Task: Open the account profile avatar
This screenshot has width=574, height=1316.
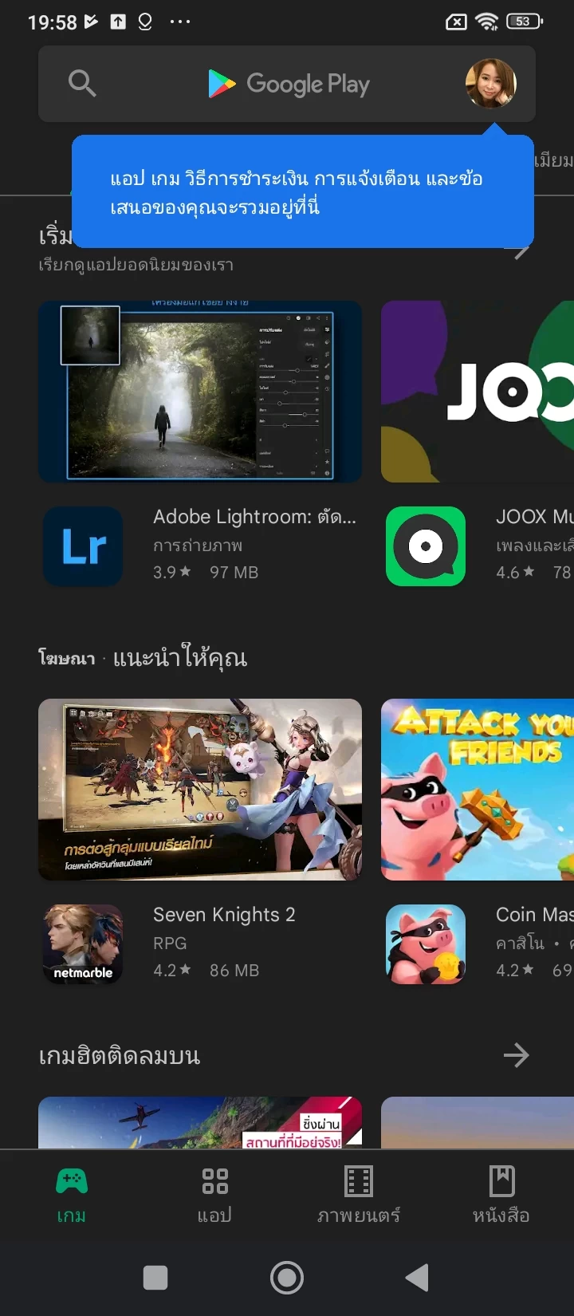Action: (491, 83)
